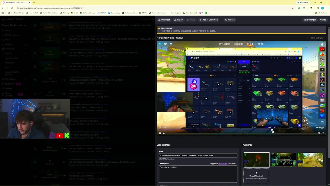Click Ask Gemini button
Viewport: 330px width, 186px height.
[303, 3]
